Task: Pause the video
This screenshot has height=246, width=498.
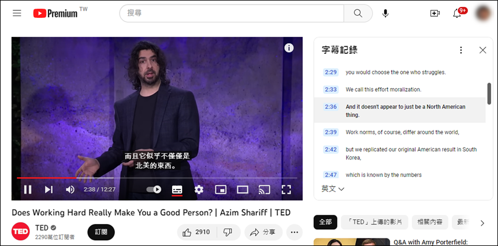Action: 28,190
